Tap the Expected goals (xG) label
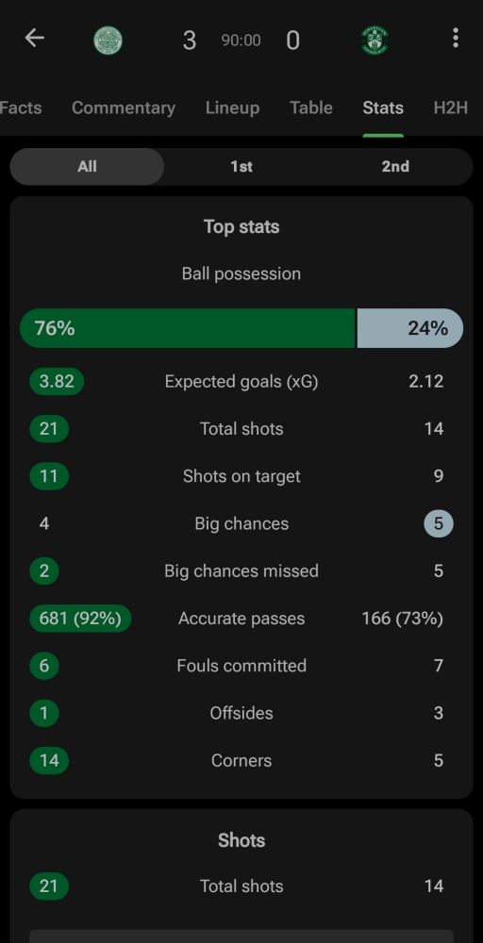Image resolution: width=483 pixels, height=943 pixels. tap(241, 381)
